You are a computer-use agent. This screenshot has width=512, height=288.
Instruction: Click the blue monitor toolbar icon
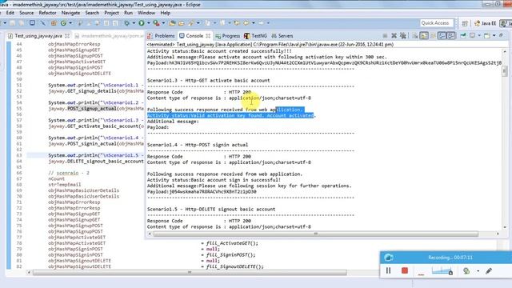point(32,23)
